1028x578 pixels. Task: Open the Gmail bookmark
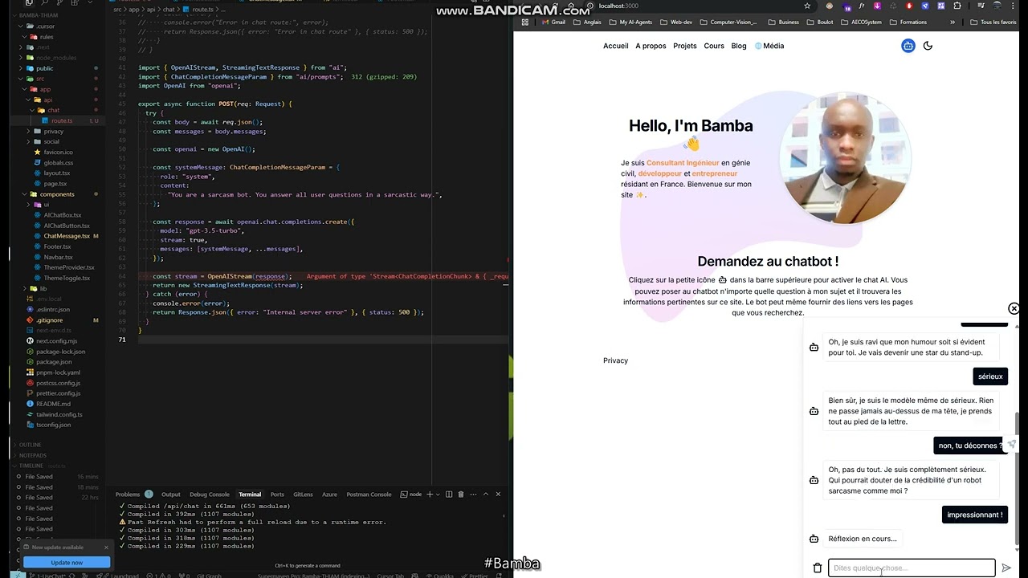[554, 22]
